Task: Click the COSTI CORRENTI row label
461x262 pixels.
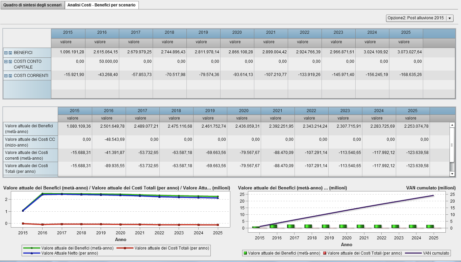Action: (x=31, y=76)
